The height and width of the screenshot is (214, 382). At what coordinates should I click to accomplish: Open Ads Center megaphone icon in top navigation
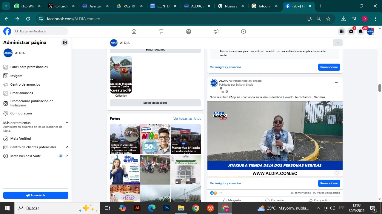click(216, 32)
